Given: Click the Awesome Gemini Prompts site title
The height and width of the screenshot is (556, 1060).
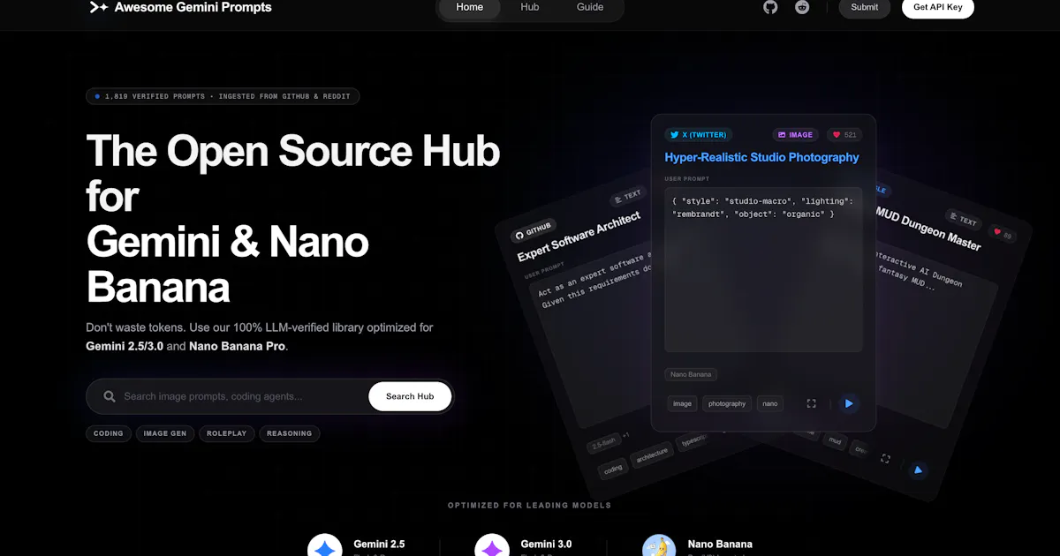Looking at the screenshot, I should [x=193, y=7].
